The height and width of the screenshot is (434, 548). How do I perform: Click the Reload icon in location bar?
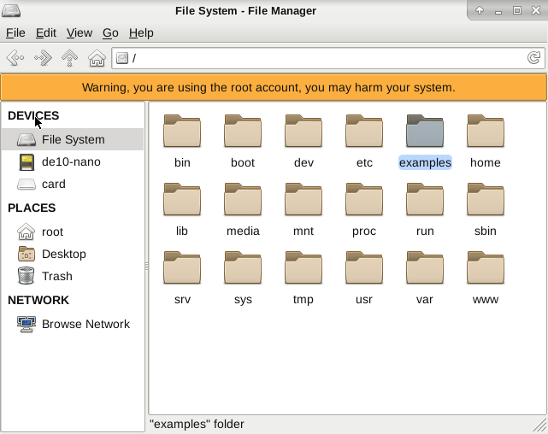click(533, 58)
